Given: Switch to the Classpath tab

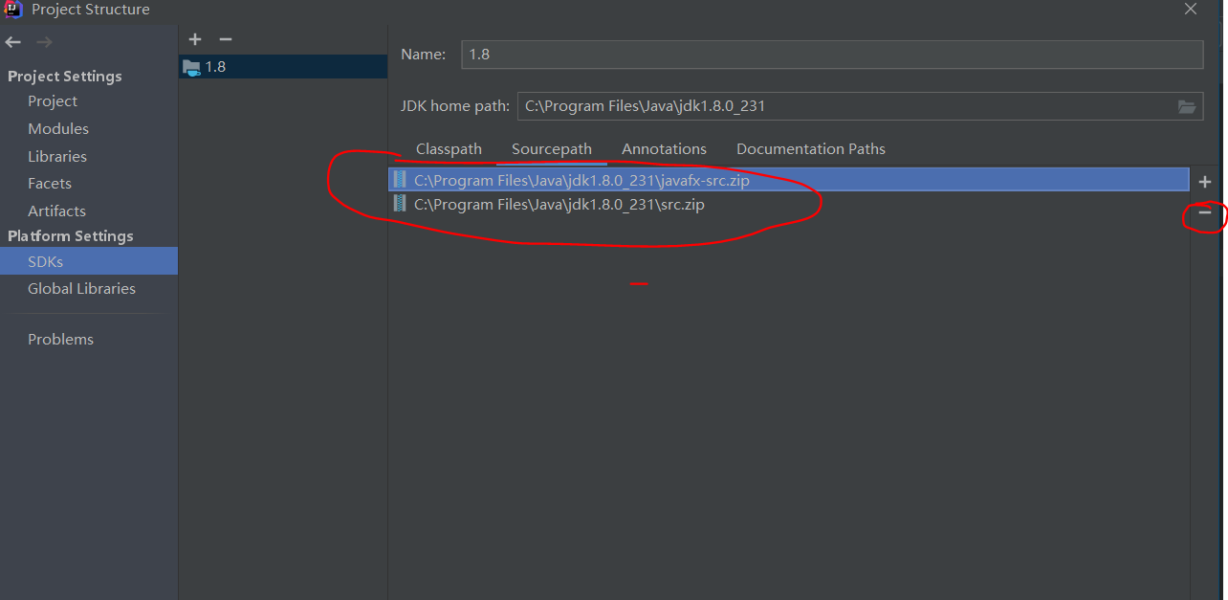Looking at the screenshot, I should [449, 149].
